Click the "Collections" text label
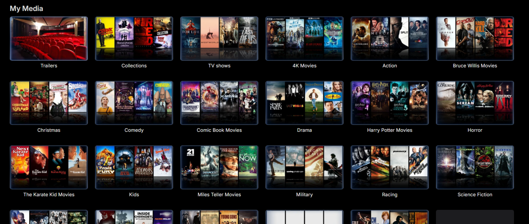Screen dimensions: 529x224 tap(134, 66)
